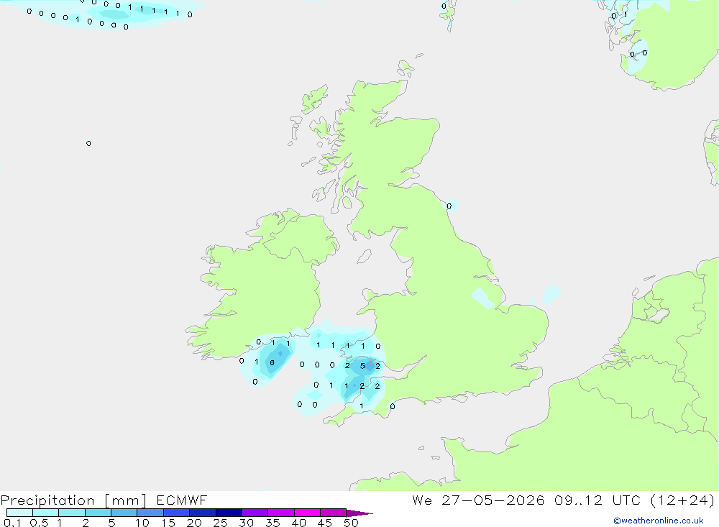This screenshot has width=719, height=527.
Task: Click the "10" legend scale label
Action: (142, 523)
